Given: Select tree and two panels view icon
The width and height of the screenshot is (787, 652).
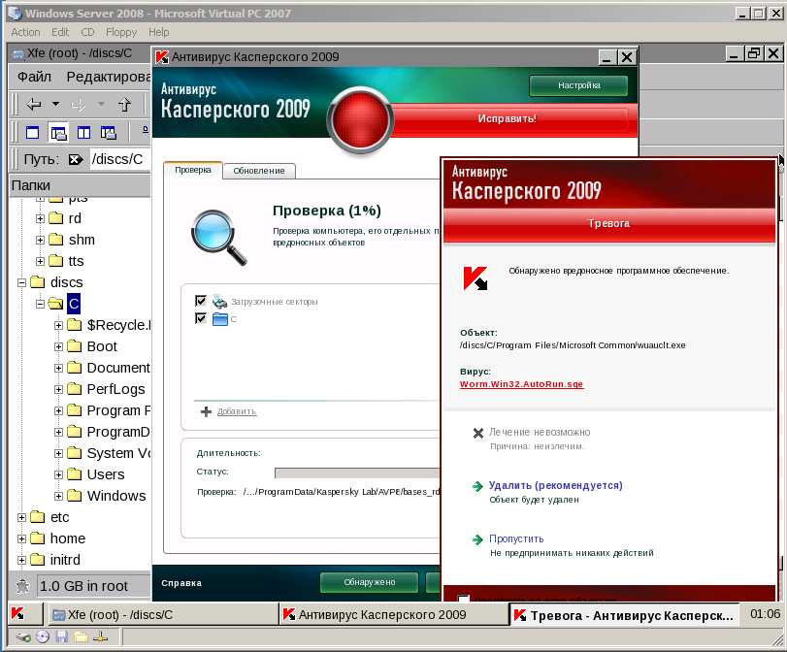Looking at the screenshot, I should 109,133.
